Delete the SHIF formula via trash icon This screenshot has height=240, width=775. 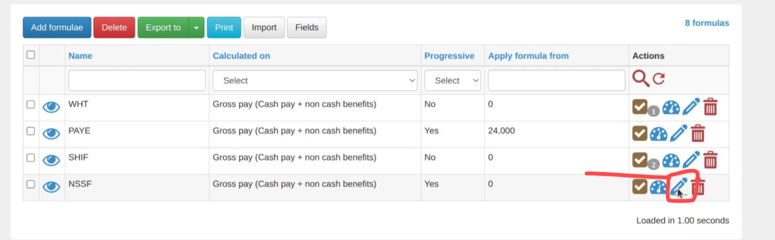(x=711, y=160)
